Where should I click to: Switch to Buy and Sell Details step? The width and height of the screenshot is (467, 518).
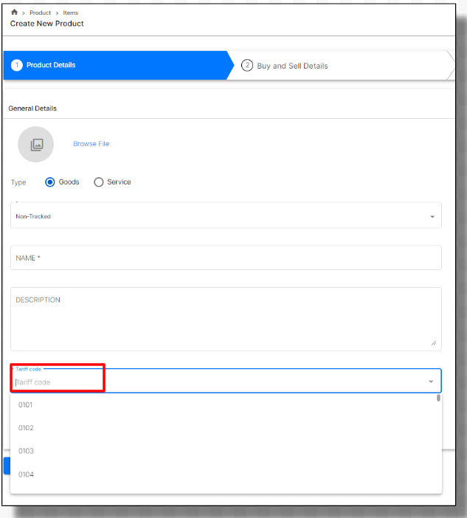coord(340,66)
